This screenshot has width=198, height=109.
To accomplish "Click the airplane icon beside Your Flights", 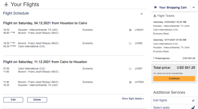I will (6, 4).
